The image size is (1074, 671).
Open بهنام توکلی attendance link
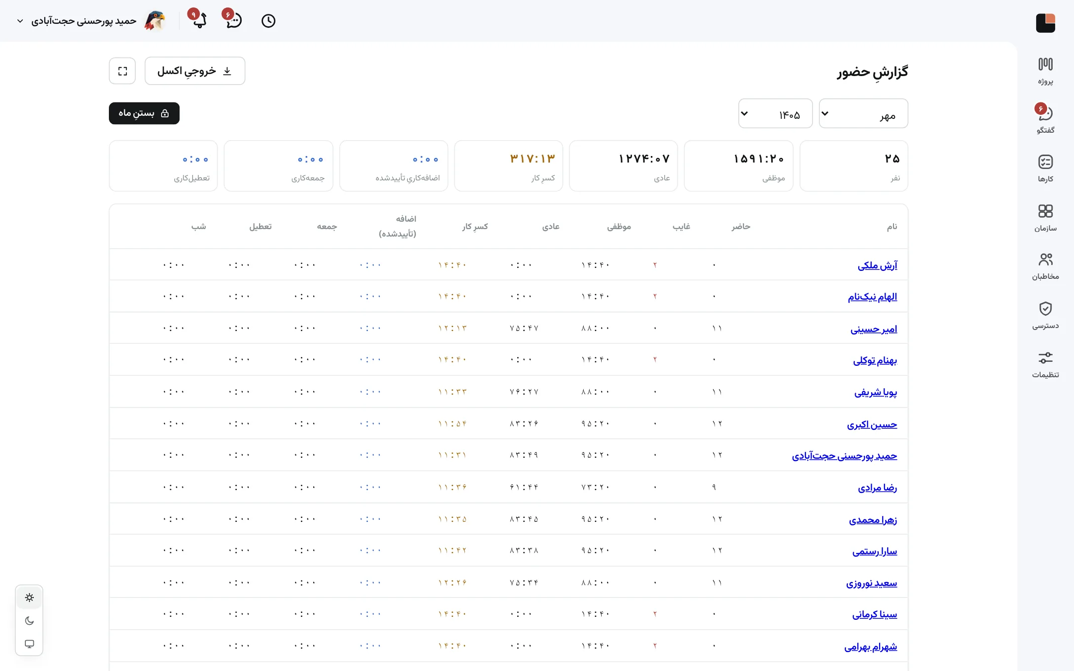(875, 360)
